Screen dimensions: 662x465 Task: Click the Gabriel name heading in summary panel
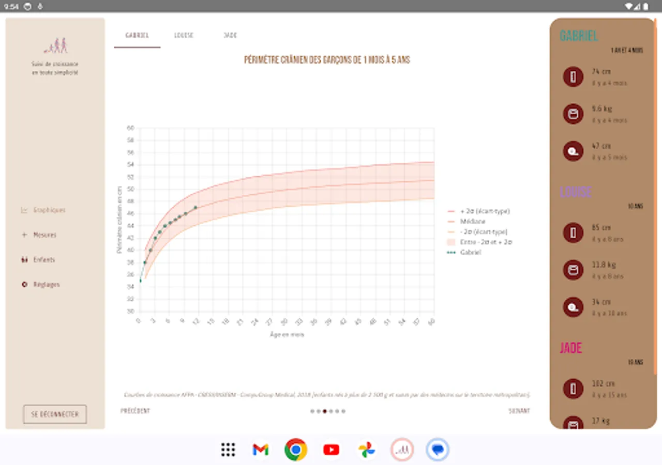579,36
